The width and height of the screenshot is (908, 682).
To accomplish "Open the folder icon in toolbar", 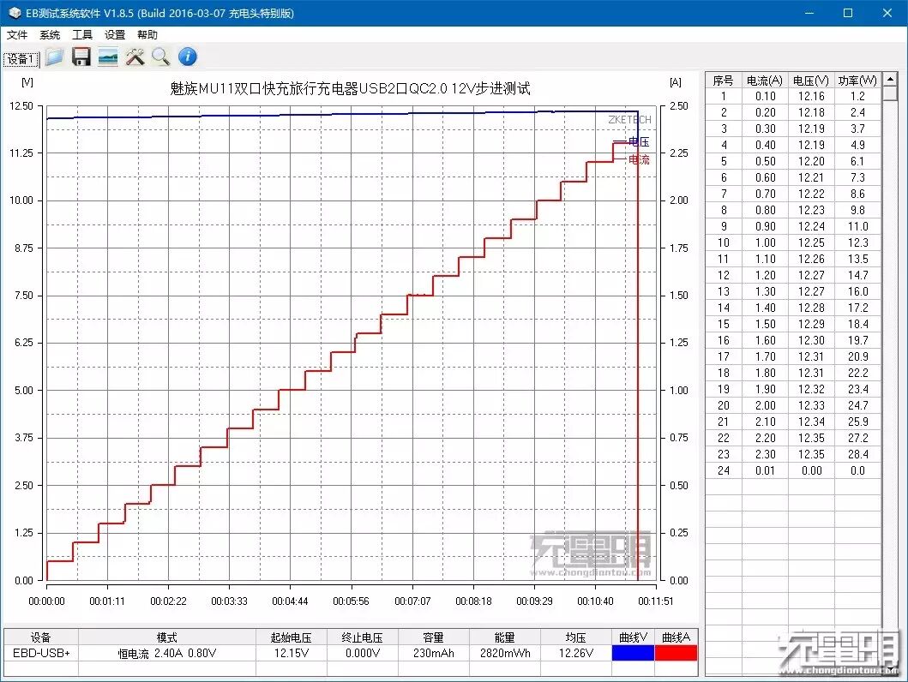I will click(x=54, y=57).
